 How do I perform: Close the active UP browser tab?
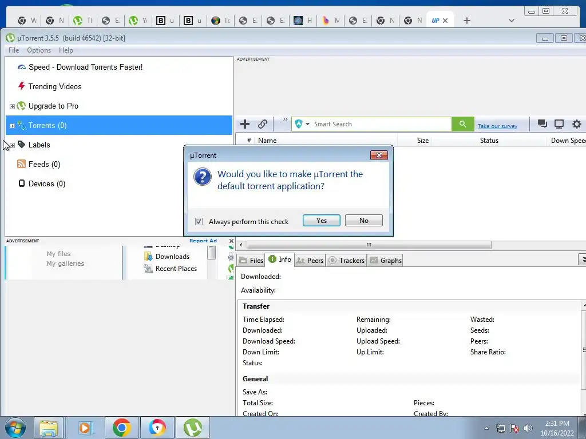[445, 21]
